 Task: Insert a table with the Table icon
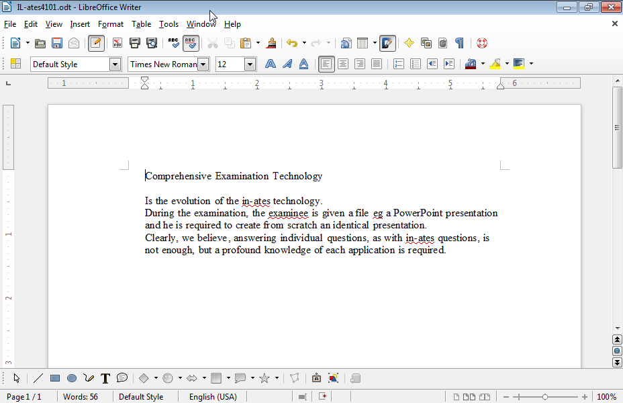click(x=363, y=43)
